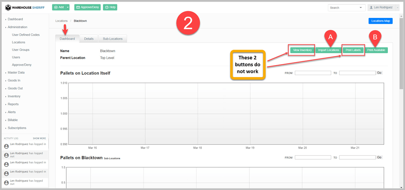Click the Approve/Deny toolbar button
This screenshot has width=405, height=190.
[x=87, y=7]
